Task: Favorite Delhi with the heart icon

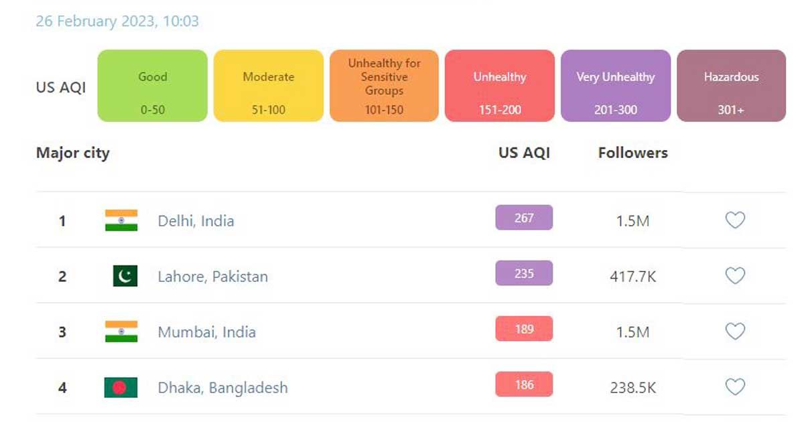Action: [735, 220]
